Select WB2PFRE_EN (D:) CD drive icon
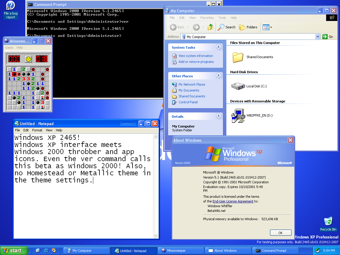The height and width of the screenshot is (255, 340). [x=238, y=115]
